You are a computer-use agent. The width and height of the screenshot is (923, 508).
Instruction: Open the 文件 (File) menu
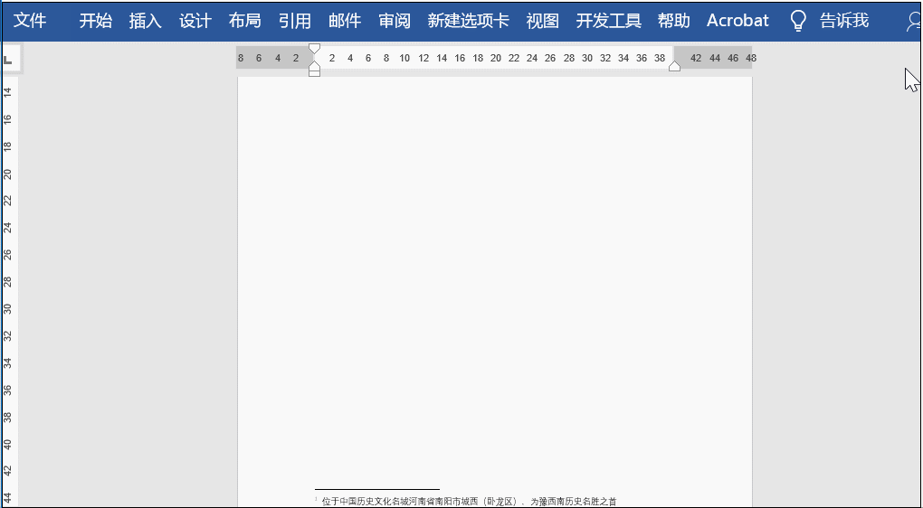(30, 21)
